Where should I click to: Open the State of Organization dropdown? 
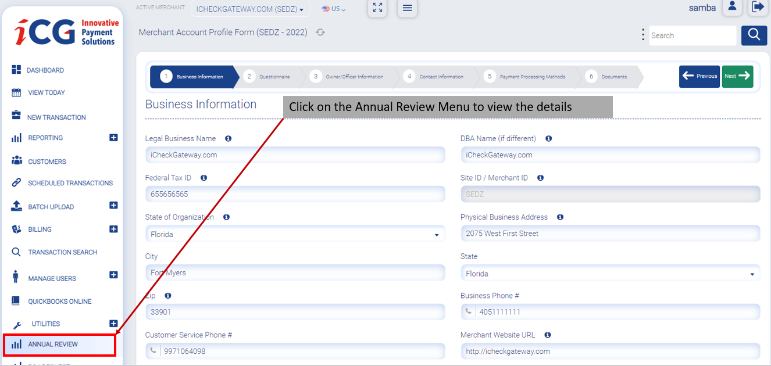tap(295, 234)
